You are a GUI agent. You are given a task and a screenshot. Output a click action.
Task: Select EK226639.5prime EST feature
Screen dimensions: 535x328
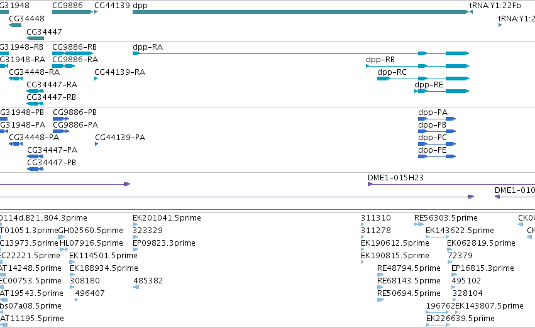click(x=438, y=325)
